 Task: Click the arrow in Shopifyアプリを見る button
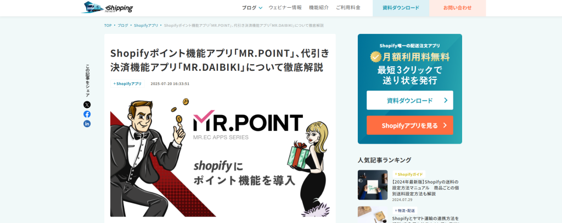[x=445, y=125]
